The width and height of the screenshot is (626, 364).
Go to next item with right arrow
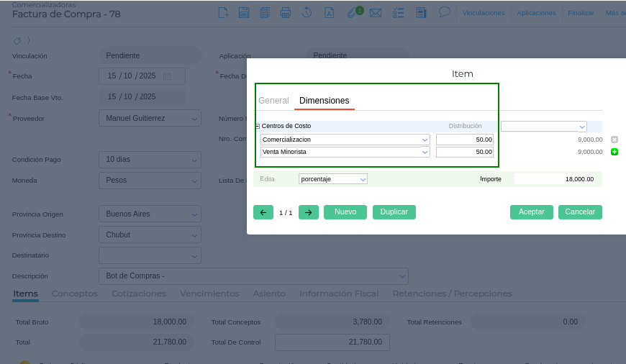click(x=308, y=212)
